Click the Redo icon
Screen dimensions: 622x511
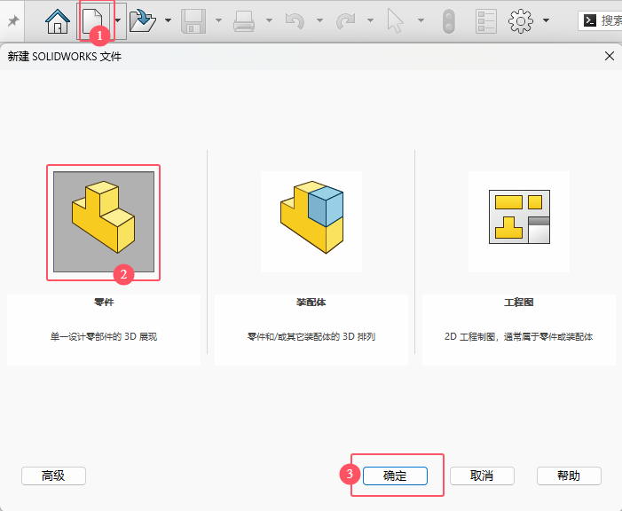click(345, 21)
